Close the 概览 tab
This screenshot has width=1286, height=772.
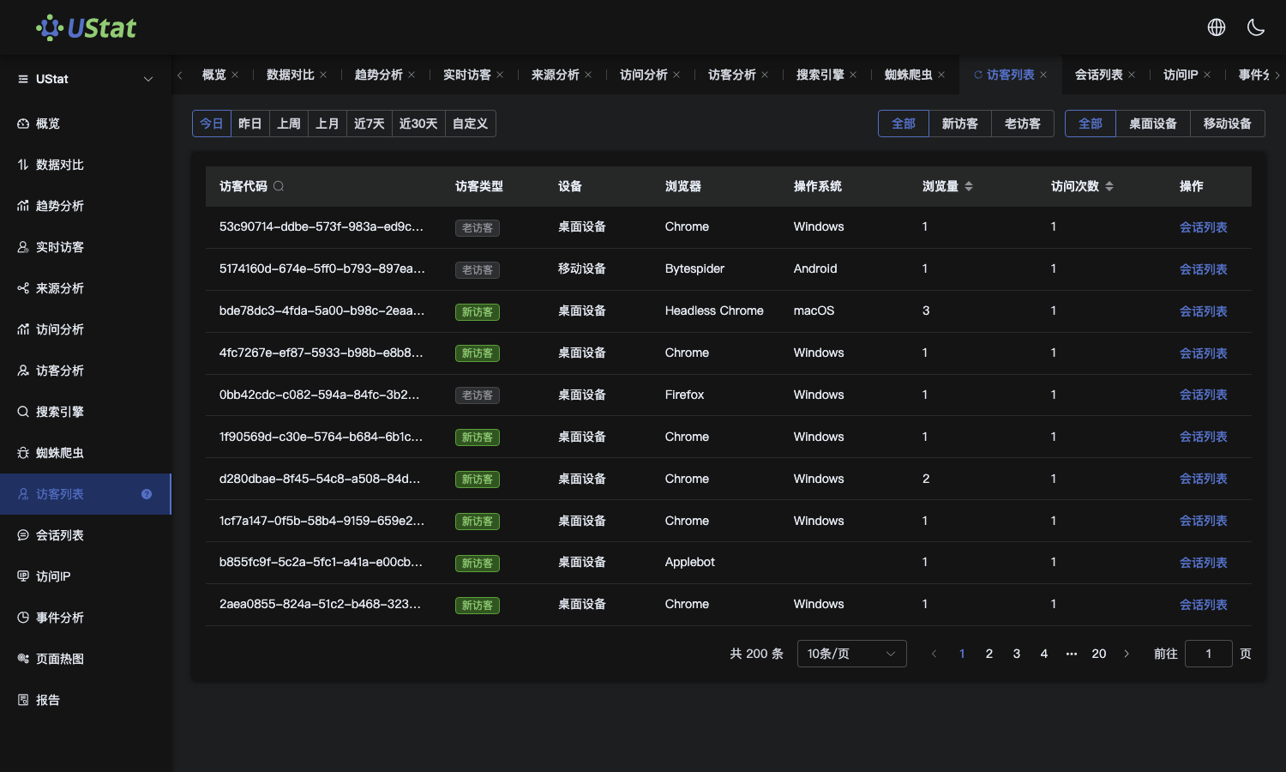point(235,75)
